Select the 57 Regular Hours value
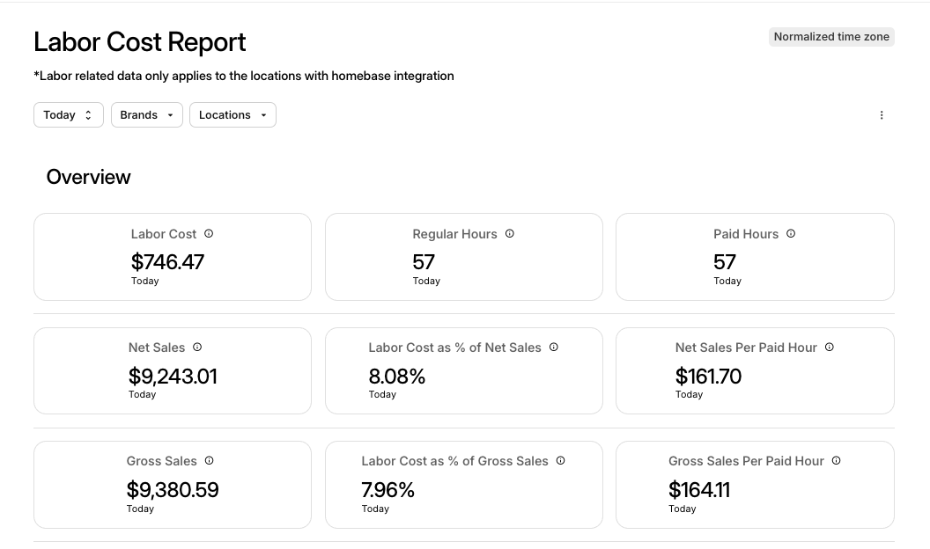This screenshot has width=930, height=549. pos(424,262)
